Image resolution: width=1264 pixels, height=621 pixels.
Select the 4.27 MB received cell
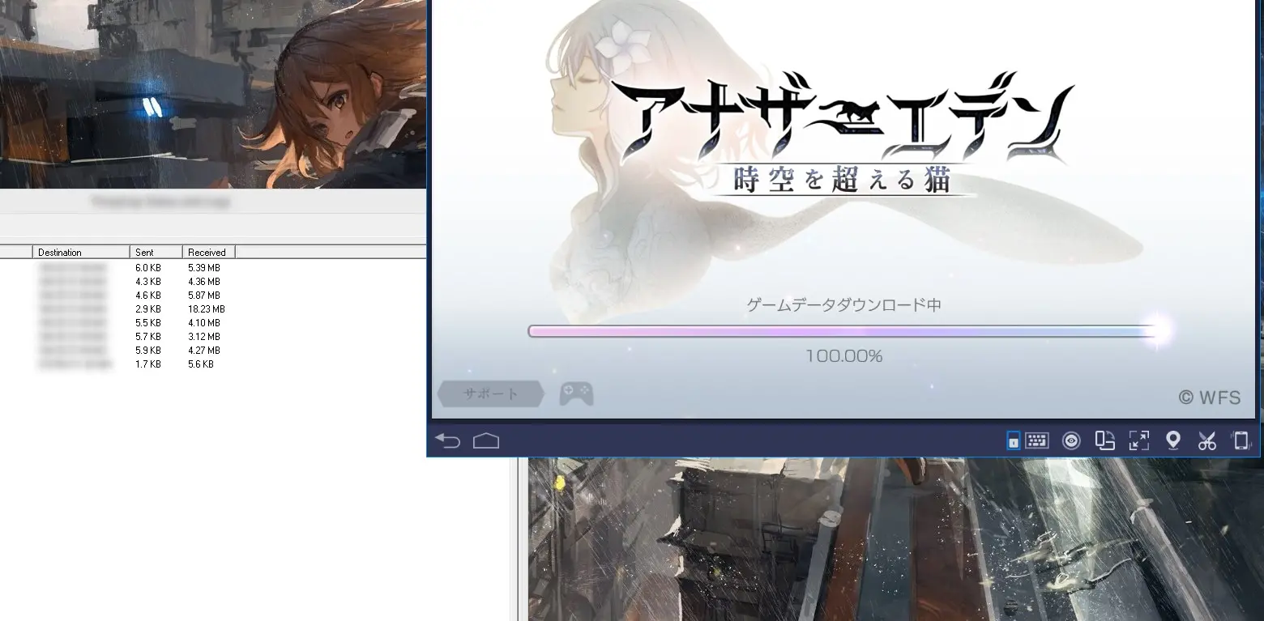point(204,351)
